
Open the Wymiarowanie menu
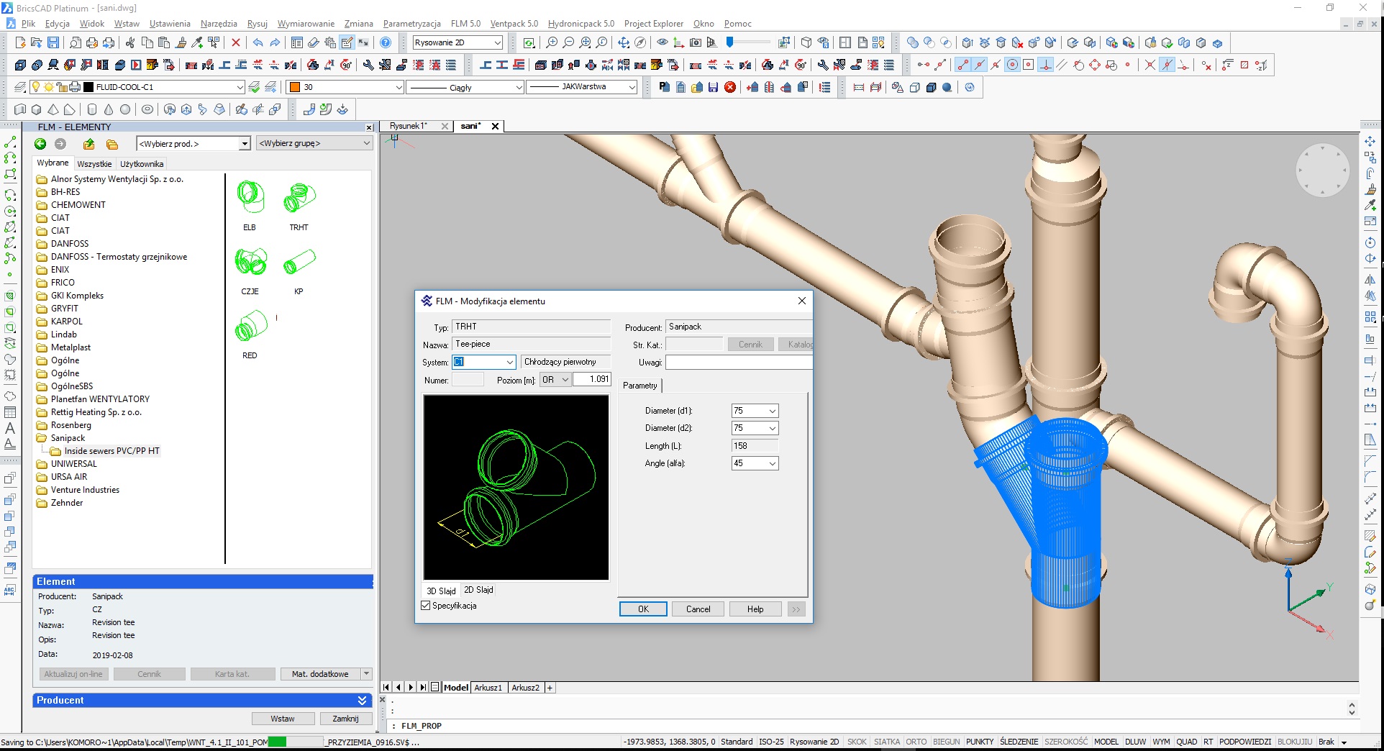click(306, 24)
